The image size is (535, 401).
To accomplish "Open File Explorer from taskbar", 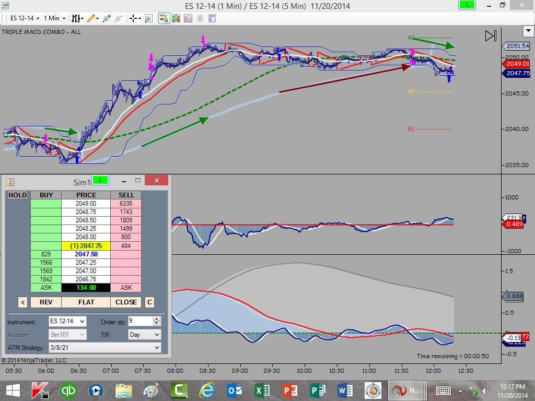I will (123, 391).
